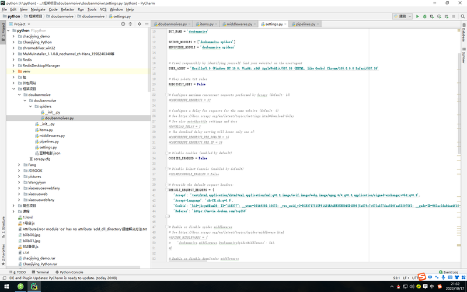This screenshot has height=292, width=467.
Task: Open Windows Start menu
Action: coord(6,287)
